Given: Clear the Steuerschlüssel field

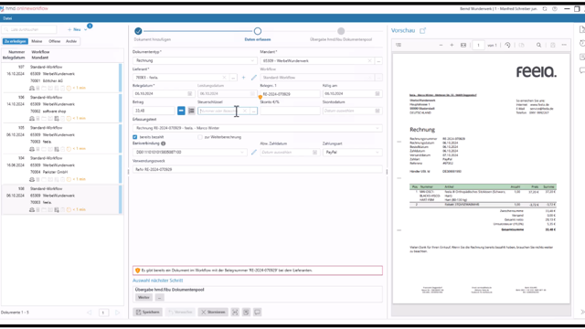Looking at the screenshot, I should pos(245,111).
